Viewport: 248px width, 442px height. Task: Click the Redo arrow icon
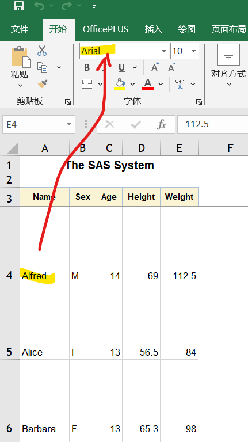pos(67,6)
